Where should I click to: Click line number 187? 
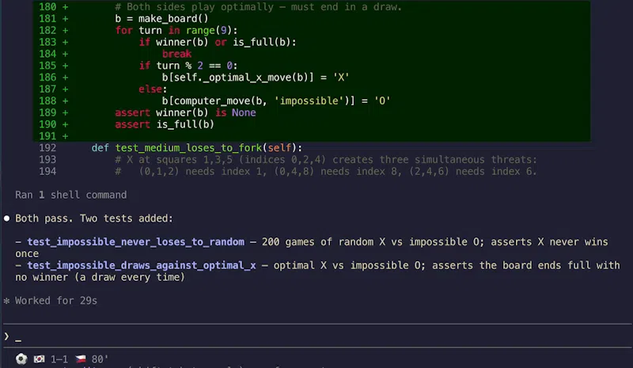[x=47, y=89]
